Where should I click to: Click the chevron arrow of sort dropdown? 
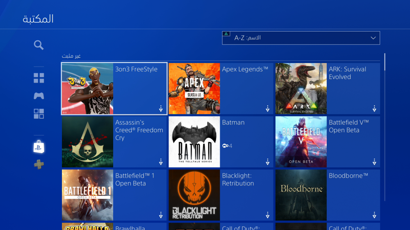[373, 38]
